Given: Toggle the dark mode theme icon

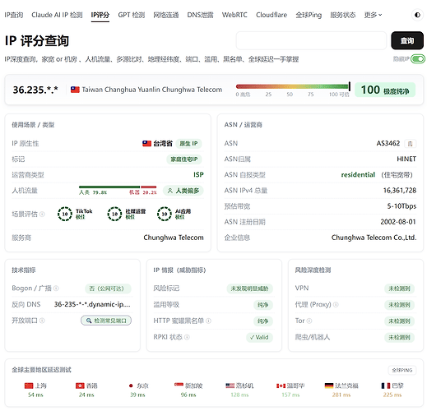Looking at the screenshot, I should pyautogui.click(x=417, y=15).
